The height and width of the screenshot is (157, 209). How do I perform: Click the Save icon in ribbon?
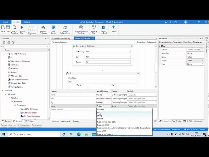[x=8, y=27]
